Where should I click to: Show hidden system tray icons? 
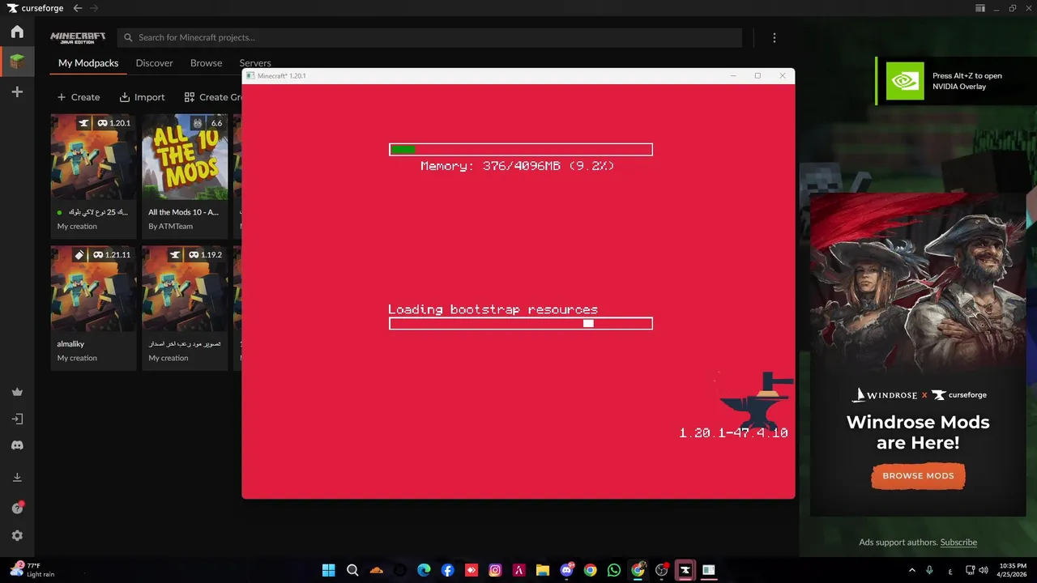tap(911, 570)
